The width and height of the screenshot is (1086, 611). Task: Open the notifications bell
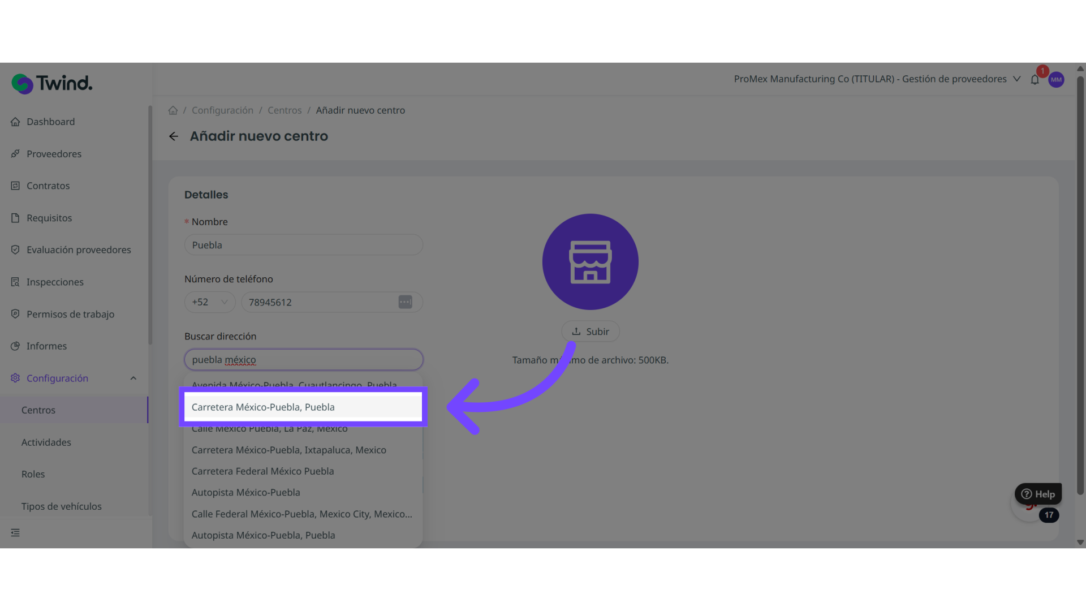1035,80
